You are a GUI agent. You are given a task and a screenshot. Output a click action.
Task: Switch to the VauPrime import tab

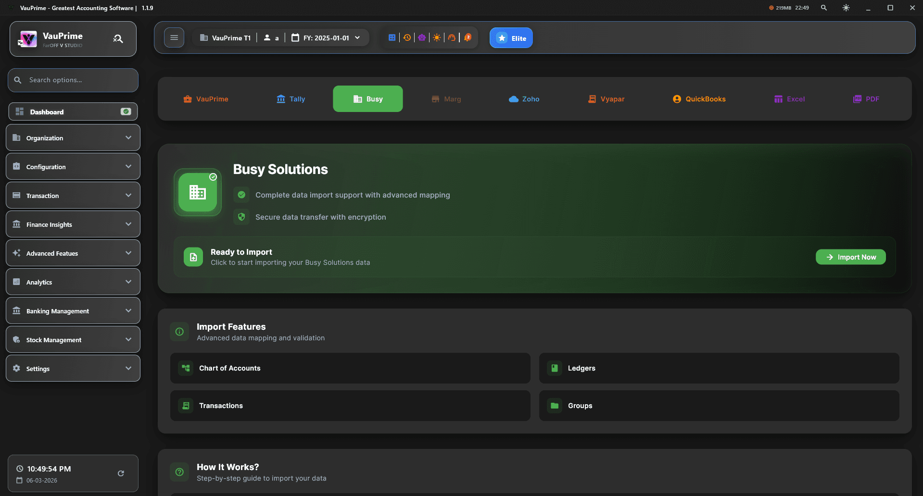tap(206, 99)
